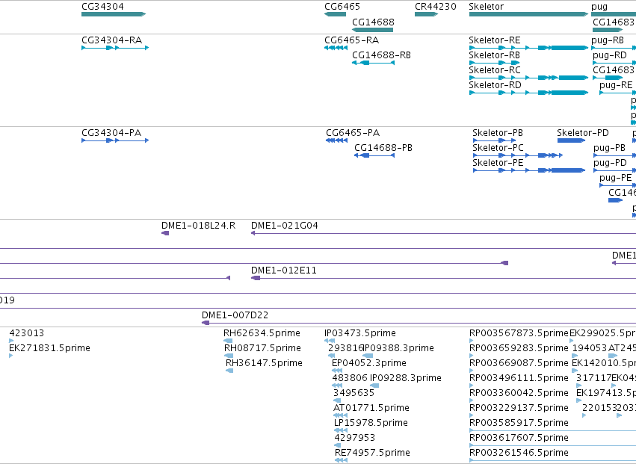Click the RP003567873.5prime EST
636x464 pixels.
coord(472,341)
